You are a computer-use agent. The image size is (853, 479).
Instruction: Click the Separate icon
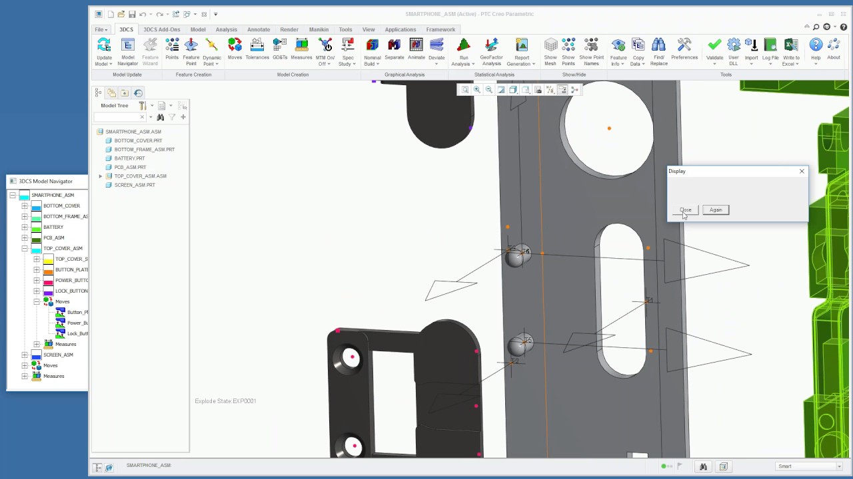tap(394, 45)
